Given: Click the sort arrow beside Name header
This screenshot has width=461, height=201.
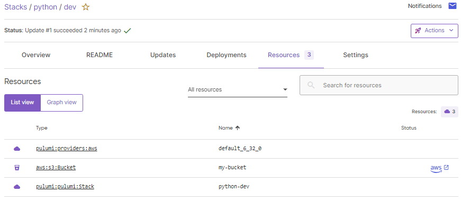Looking at the screenshot, I should tap(238, 128).
